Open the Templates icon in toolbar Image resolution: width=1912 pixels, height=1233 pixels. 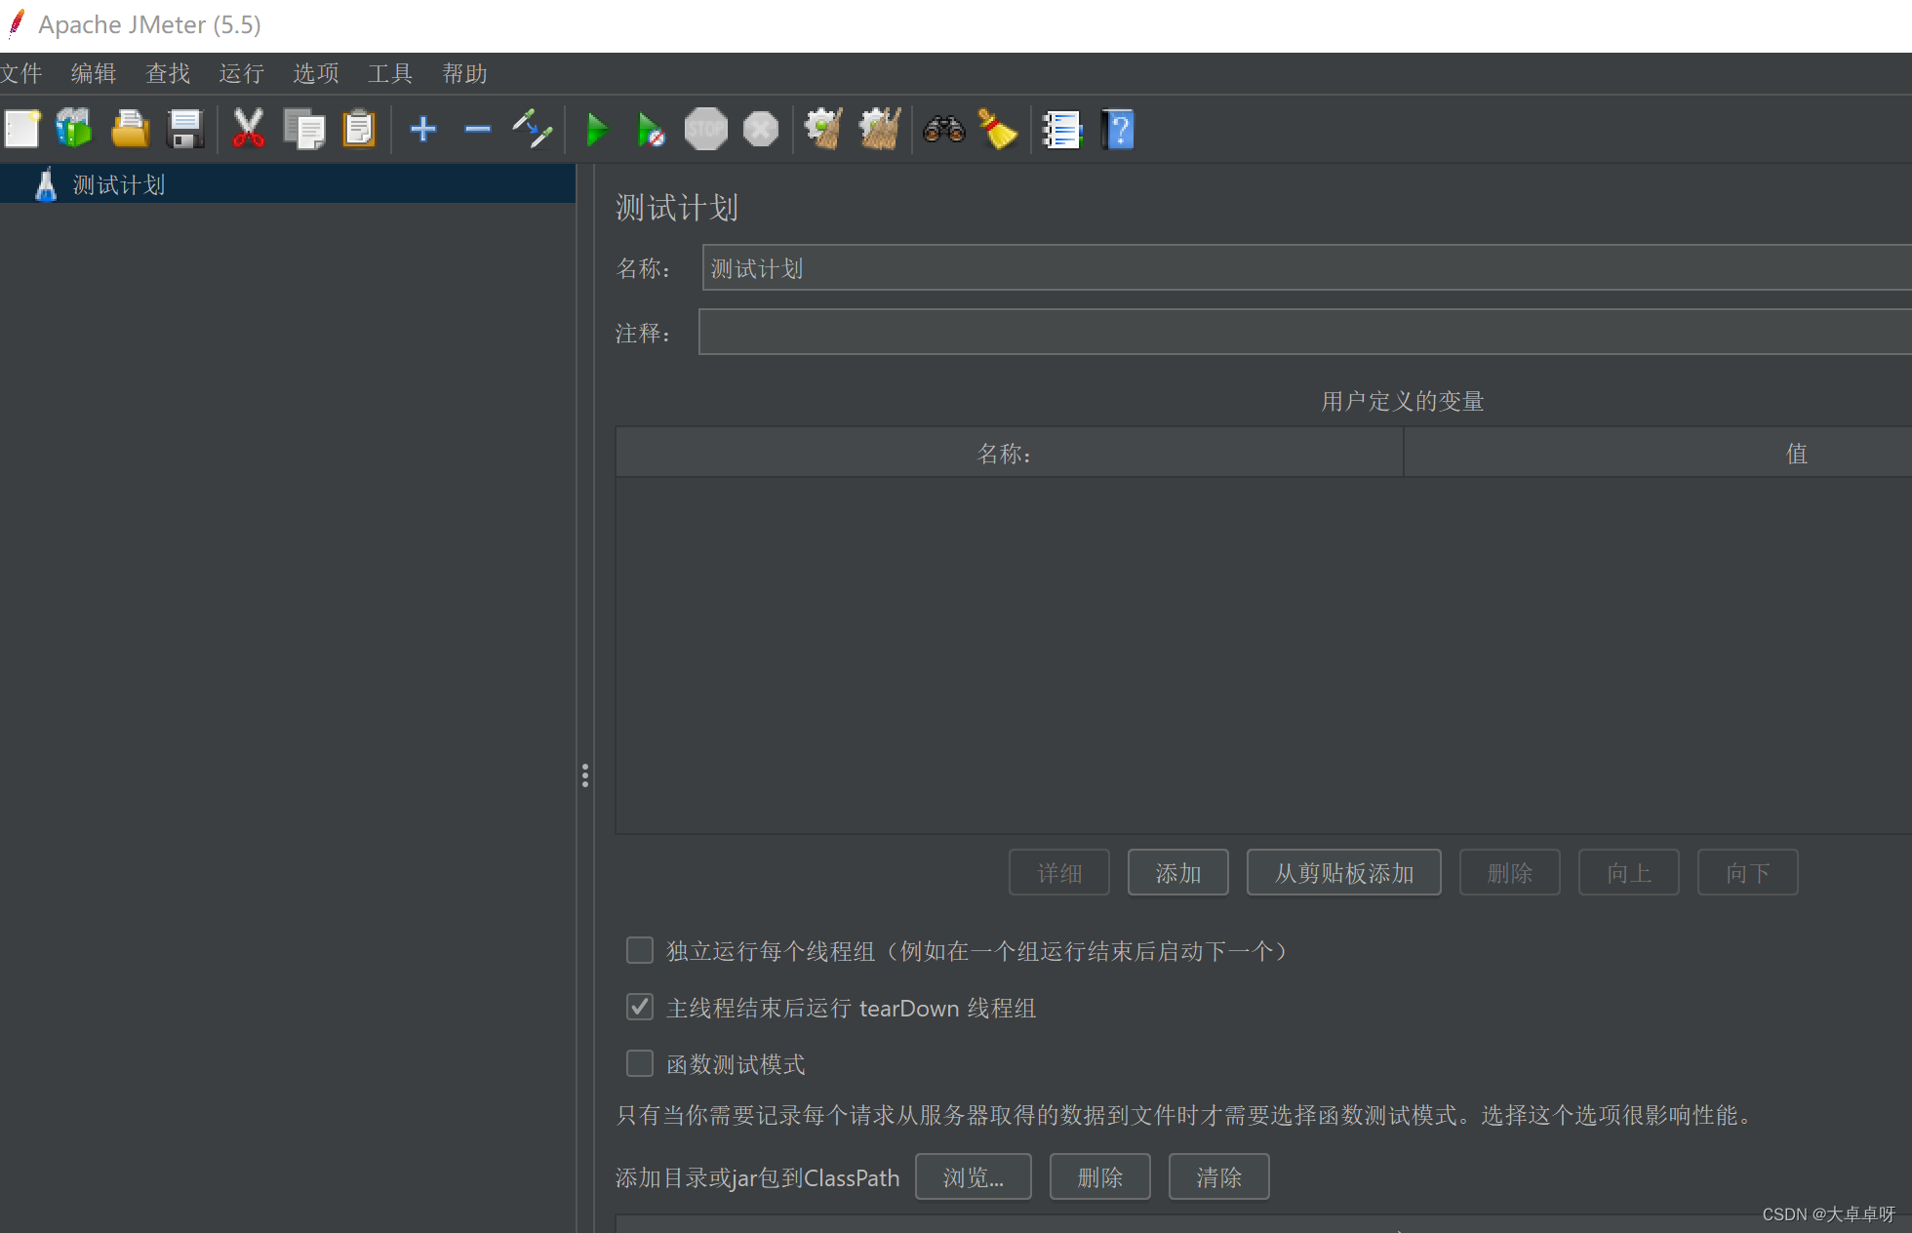tap(74, 129)
